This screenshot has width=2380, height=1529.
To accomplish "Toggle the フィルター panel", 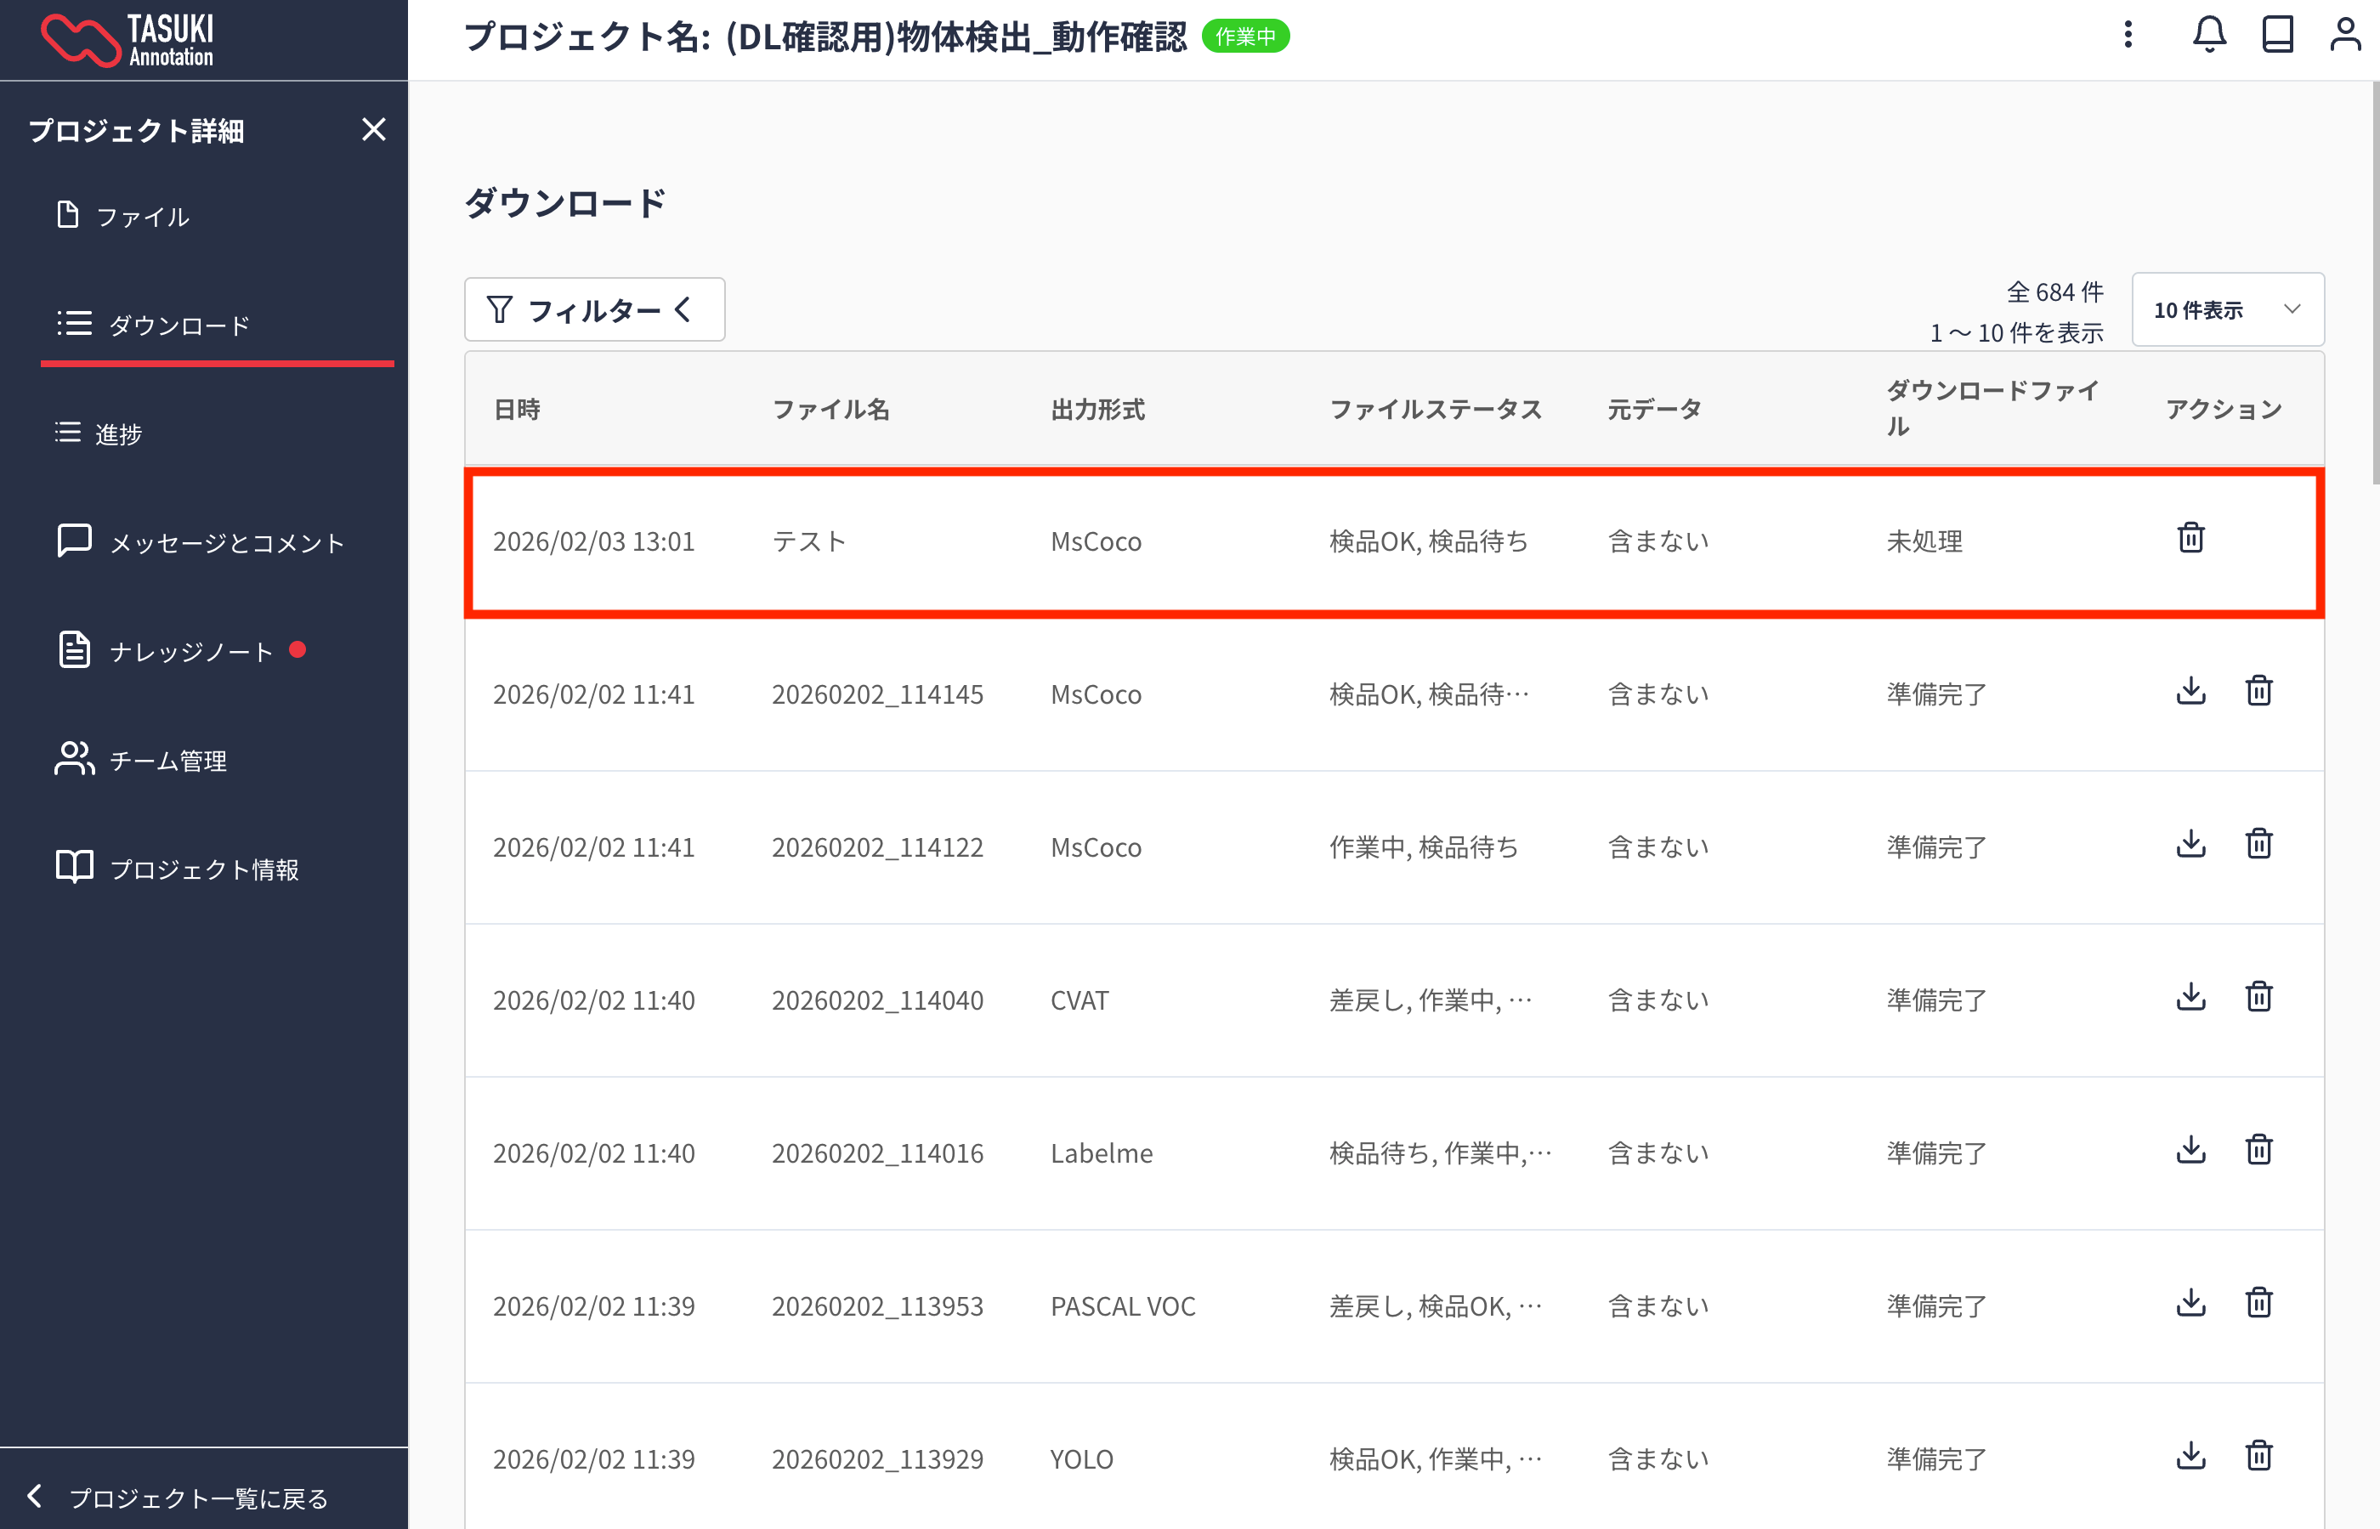I will click(594, 309).
